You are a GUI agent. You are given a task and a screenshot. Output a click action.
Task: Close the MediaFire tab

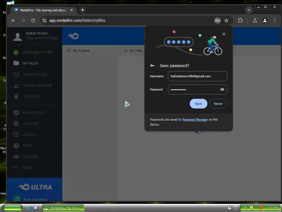click(x=72, y=10)
